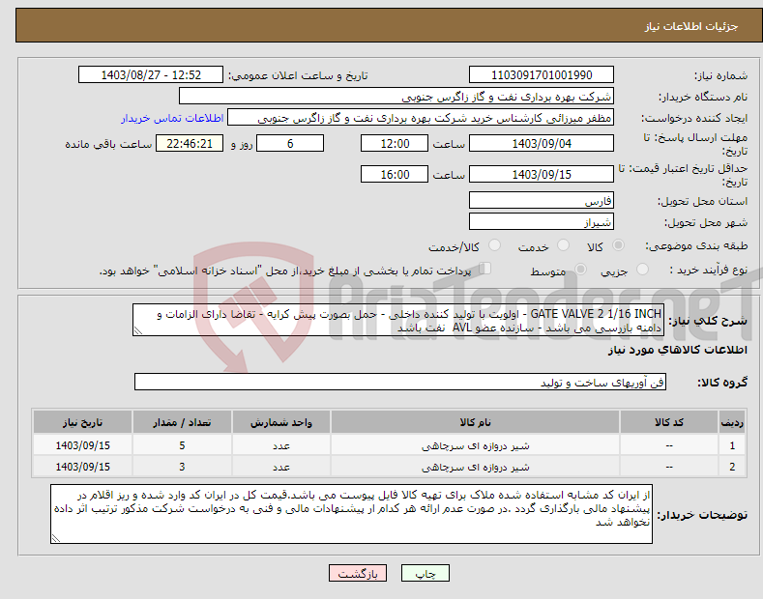Click the price validity time field 16:00
Image resolution: width=763 pixels, height=599 pixels.
tap(395, 174)
